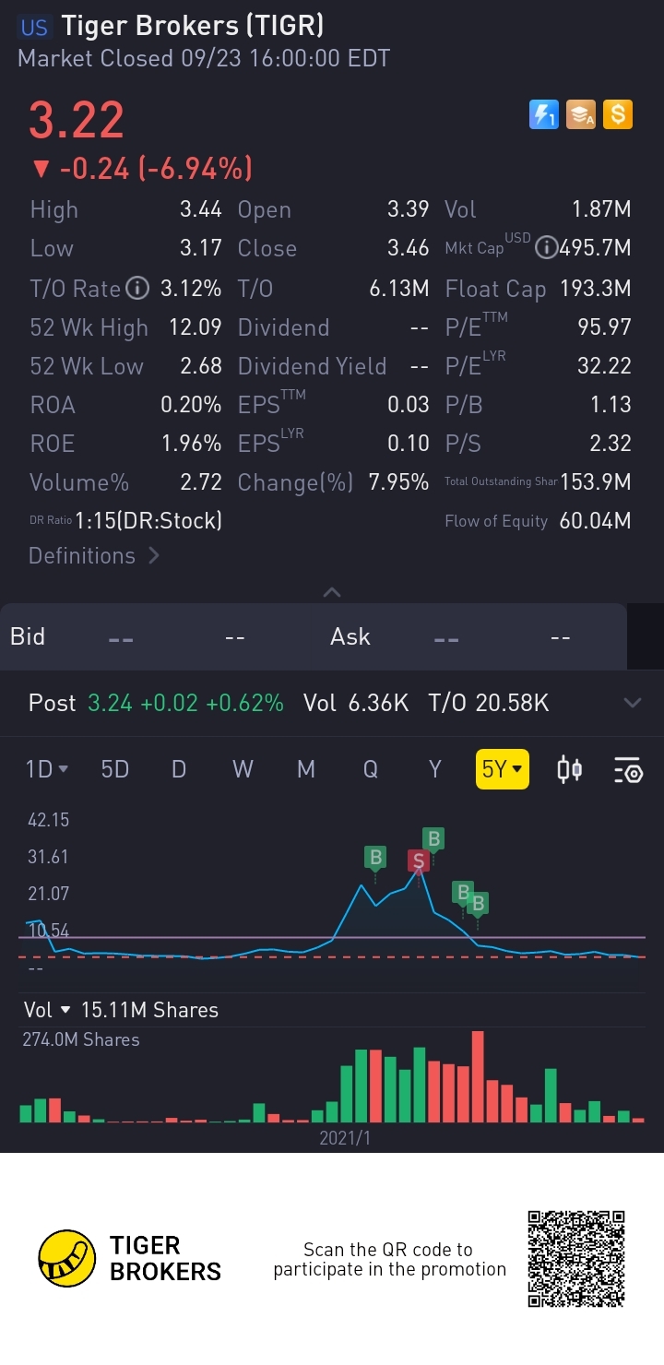Switch to candlestick chart type icon

tap(570, 769)
